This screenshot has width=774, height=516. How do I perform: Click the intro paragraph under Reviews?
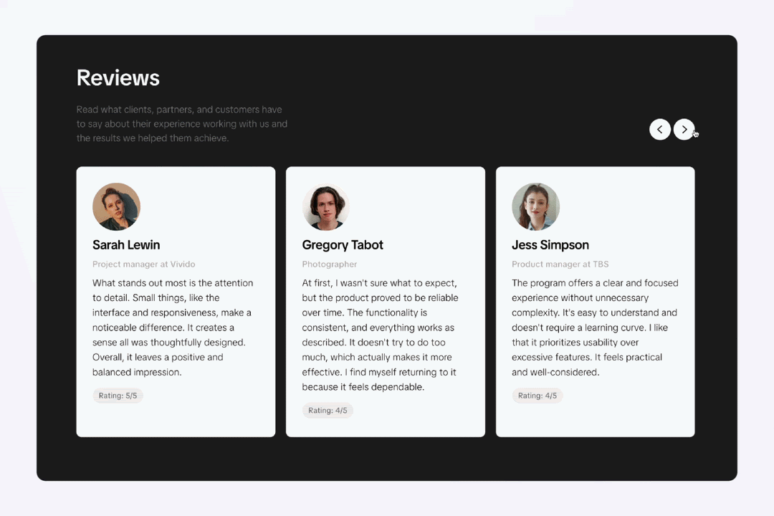[181, 124]
